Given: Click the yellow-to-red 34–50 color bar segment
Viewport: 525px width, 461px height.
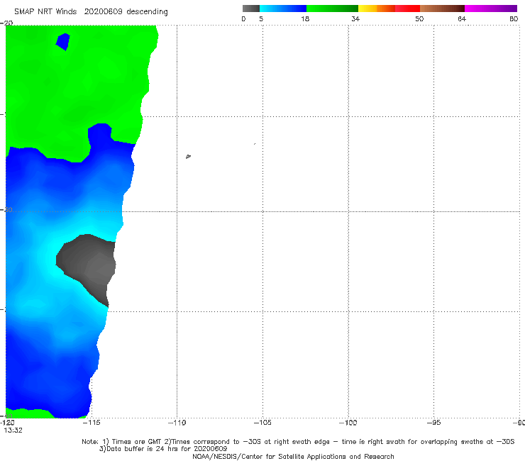Looking at the screenshot, I should [389, 9].
